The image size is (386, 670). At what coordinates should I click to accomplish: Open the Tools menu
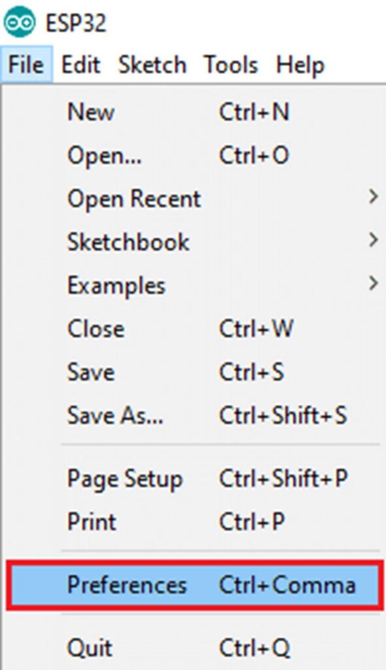tap(231, 65)
